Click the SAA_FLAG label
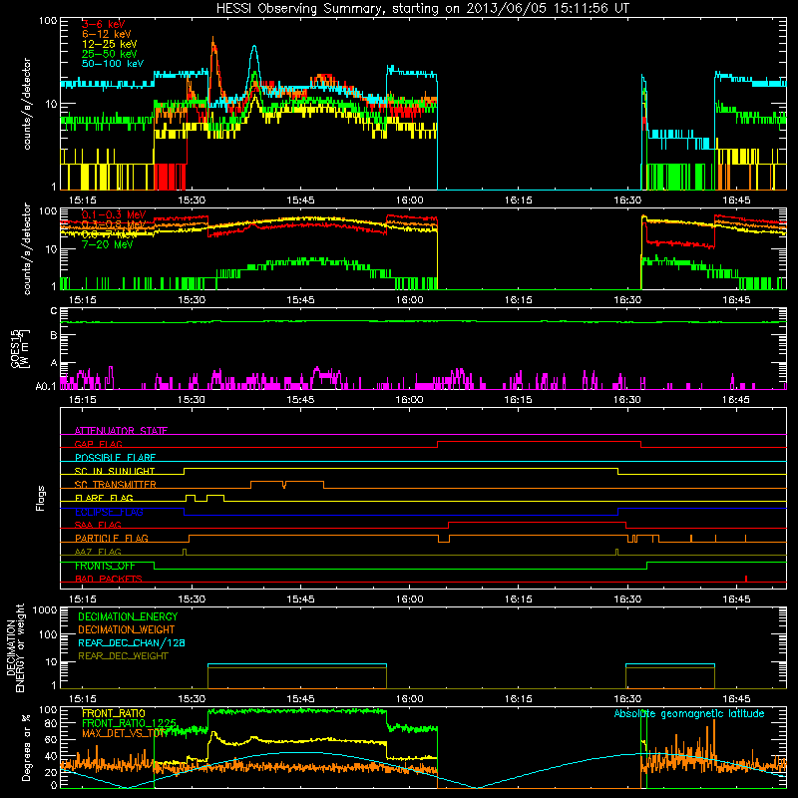This screenshot has width=798, height=798. [x=98, y=525]
